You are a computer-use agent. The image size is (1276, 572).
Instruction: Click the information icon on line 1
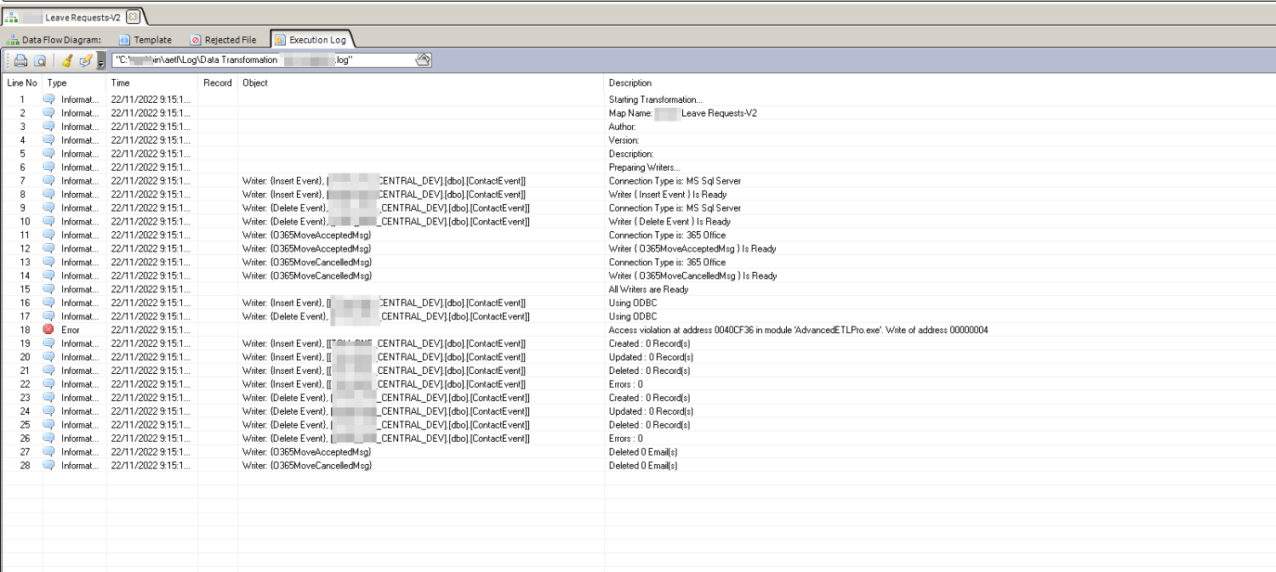click(49, 99)
